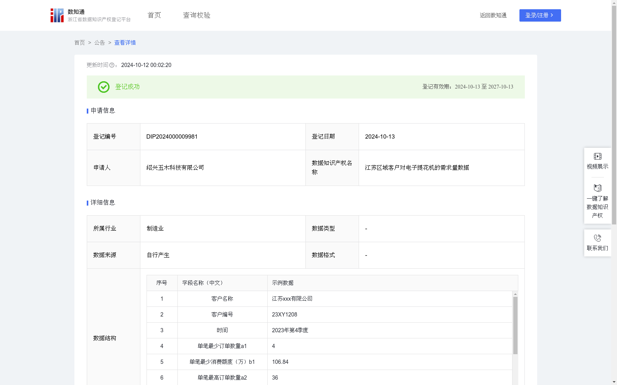Click the arrow inside 登录/注册 button
The width and height of the screenshot is (617, 385).
click(x=552, y=15)
